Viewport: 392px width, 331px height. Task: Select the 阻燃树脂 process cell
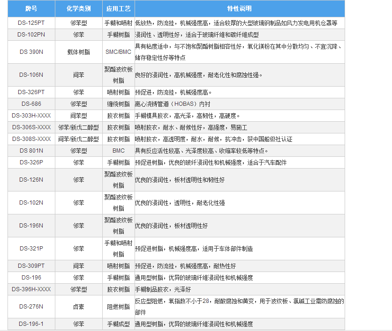tap(118, 307)
